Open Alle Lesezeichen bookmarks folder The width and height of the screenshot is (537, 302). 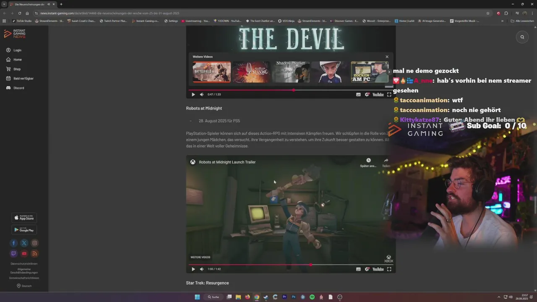[x=521, y=21]
